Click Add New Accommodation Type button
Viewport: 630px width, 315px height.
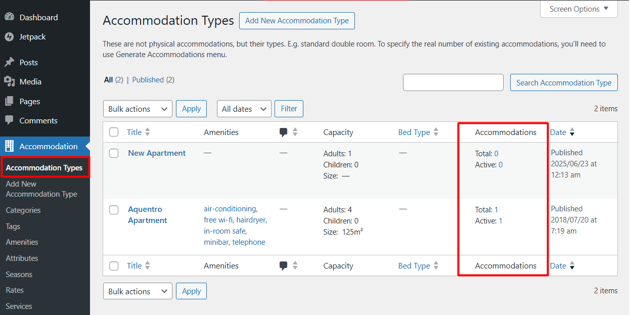[297, 21]
